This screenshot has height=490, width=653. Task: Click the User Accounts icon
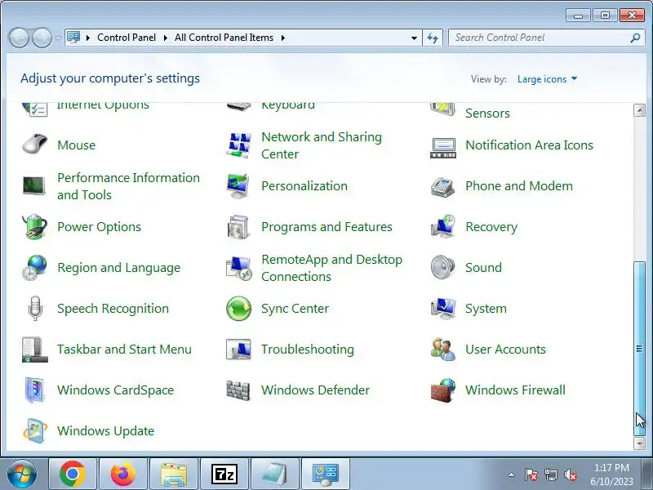click(x=442, y=350)
